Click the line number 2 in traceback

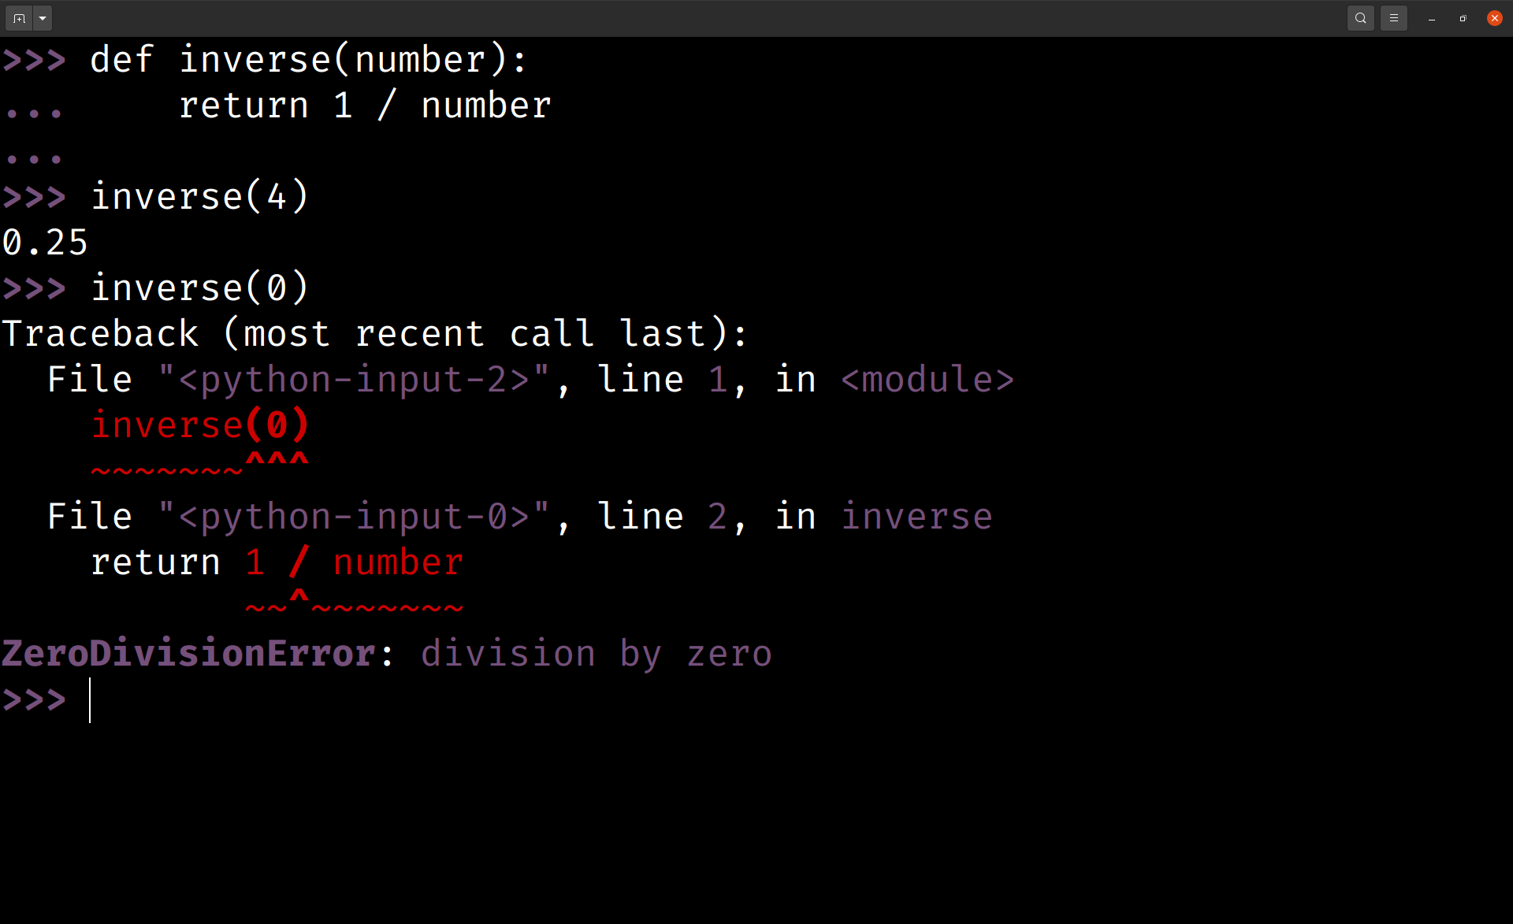tap(718, 516)
